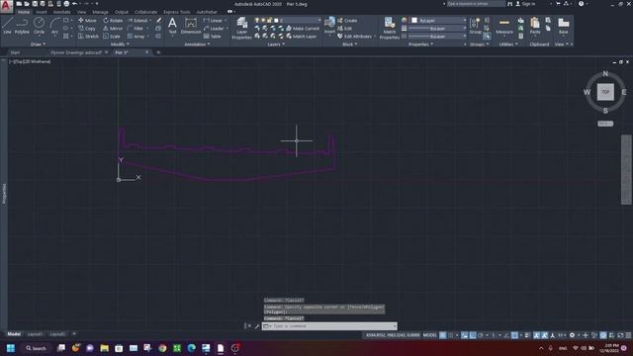Click Match Layer button
The height and width of the screenshot is (356, 633).
click(301, 37)
